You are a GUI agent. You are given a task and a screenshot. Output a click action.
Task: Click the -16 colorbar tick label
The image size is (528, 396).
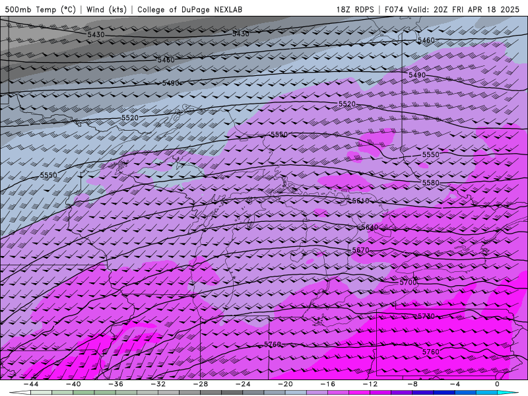327,384
